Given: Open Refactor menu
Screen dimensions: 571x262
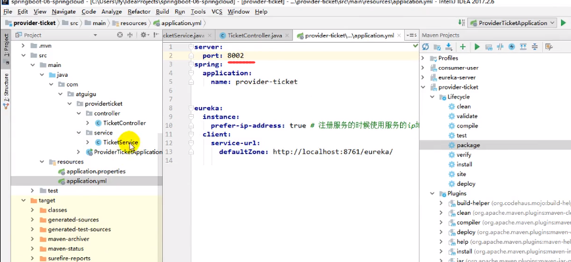Looking at the screenshot, I should (139, 12).
